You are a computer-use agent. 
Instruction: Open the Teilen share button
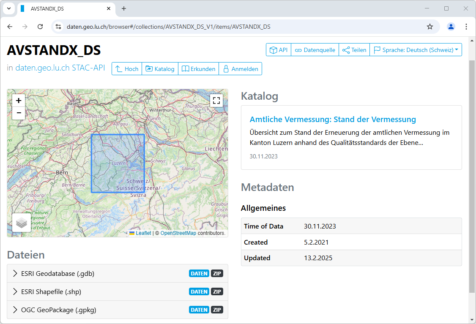point(354,50)
